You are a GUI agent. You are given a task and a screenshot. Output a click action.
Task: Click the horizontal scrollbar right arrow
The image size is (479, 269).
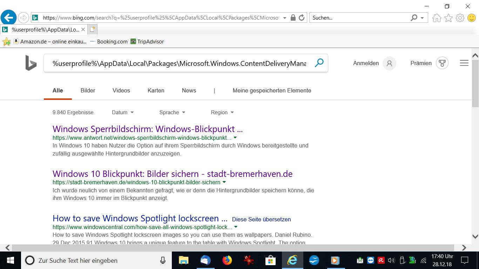click(464, 248)
